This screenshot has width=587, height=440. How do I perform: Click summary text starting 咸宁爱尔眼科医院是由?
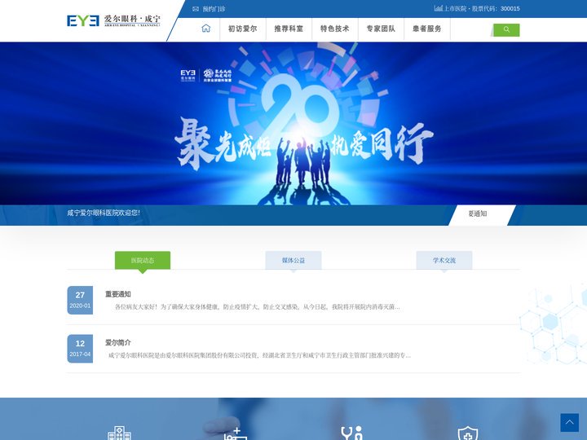tap(259, 355)
